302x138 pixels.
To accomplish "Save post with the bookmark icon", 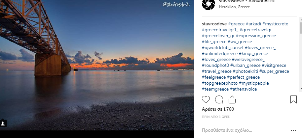I will coord(293,99).
